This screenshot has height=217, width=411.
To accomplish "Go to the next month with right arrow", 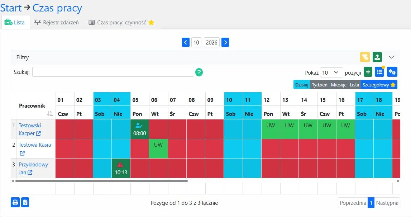I will click(x=225, y=42).
